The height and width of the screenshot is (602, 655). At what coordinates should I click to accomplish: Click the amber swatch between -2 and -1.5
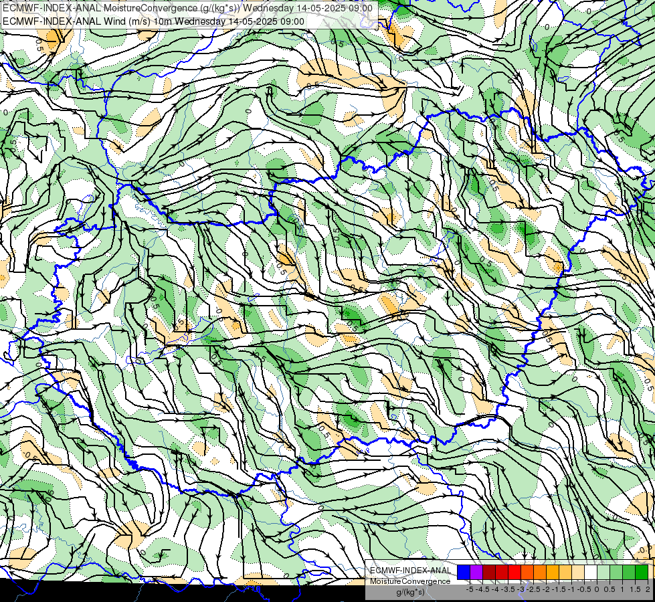553,572
